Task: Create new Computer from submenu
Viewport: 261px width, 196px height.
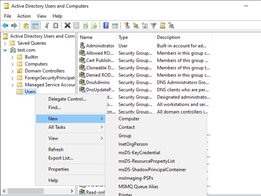Action: (x=156, y=119)
